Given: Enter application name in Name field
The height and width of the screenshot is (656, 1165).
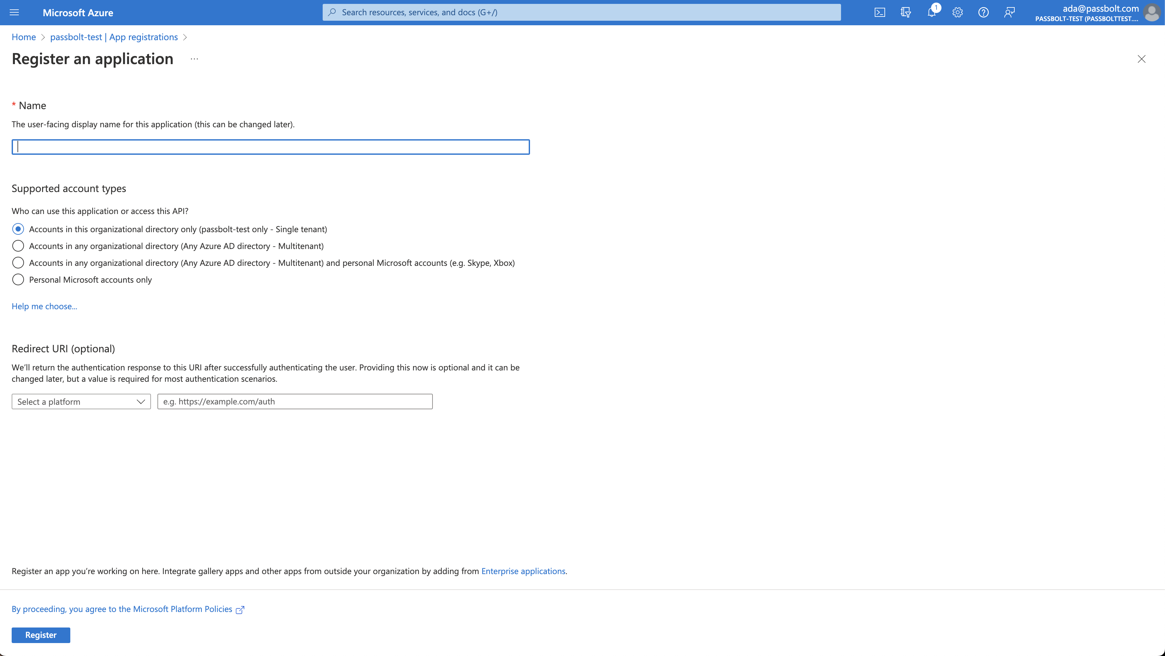Looking at the screenshot, I should pos(271,146).
